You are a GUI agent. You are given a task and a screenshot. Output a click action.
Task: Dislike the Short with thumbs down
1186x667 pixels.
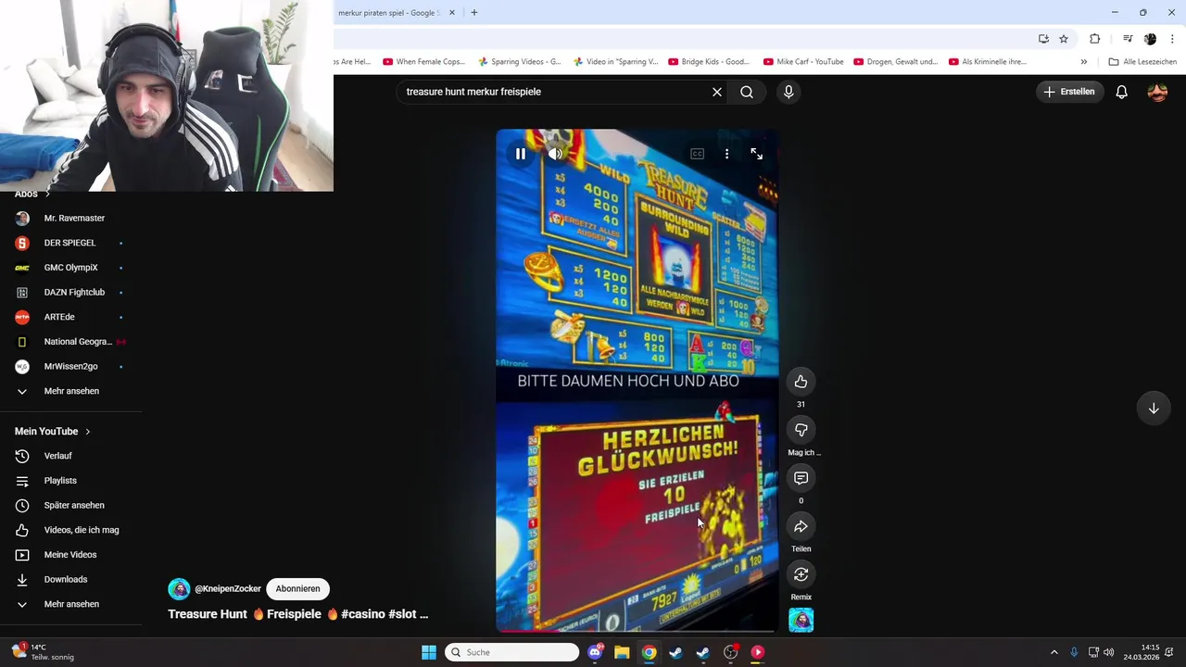point(801,430)
